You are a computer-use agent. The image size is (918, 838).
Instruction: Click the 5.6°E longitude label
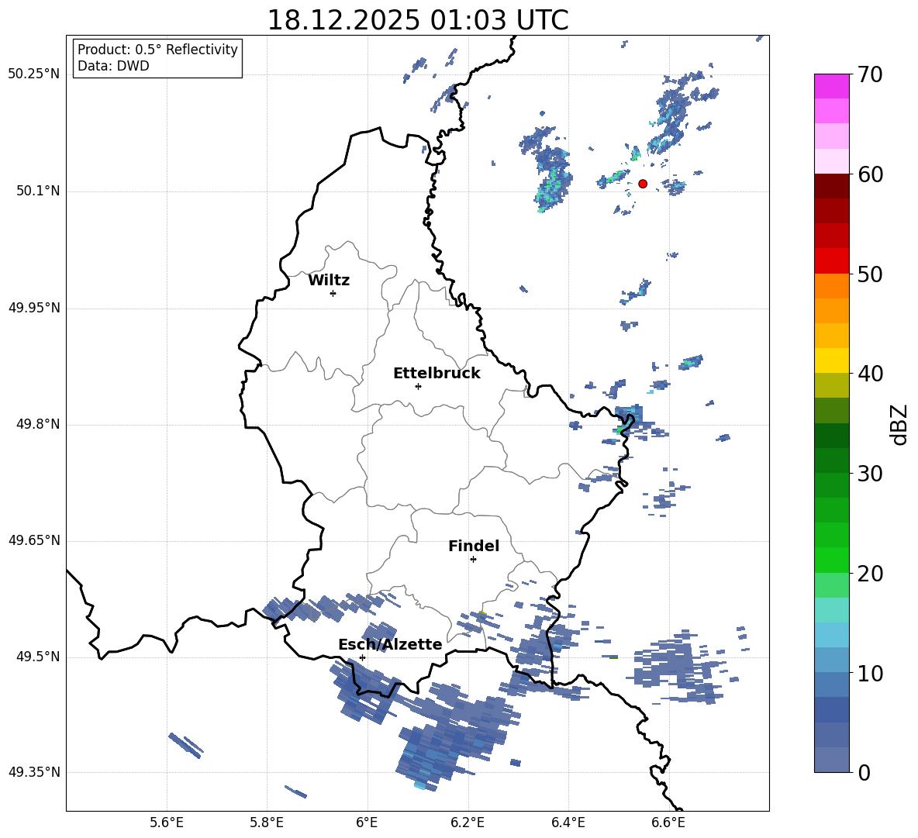pyautogui.click(x=167, y=822)
